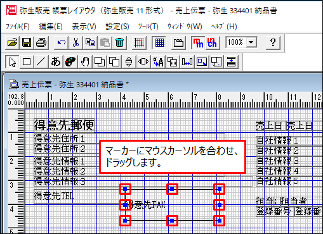323x234 pixels.
Task: Save the layout with the floppy disk icon
Action: click(27, 43)
